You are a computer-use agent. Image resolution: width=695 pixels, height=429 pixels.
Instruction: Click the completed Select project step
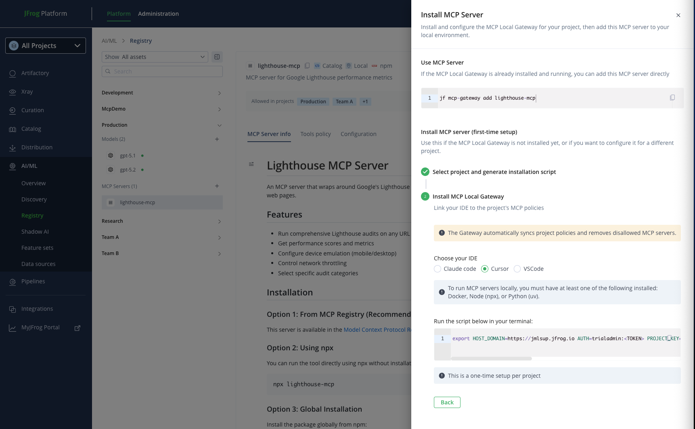(x=488, y=172)
